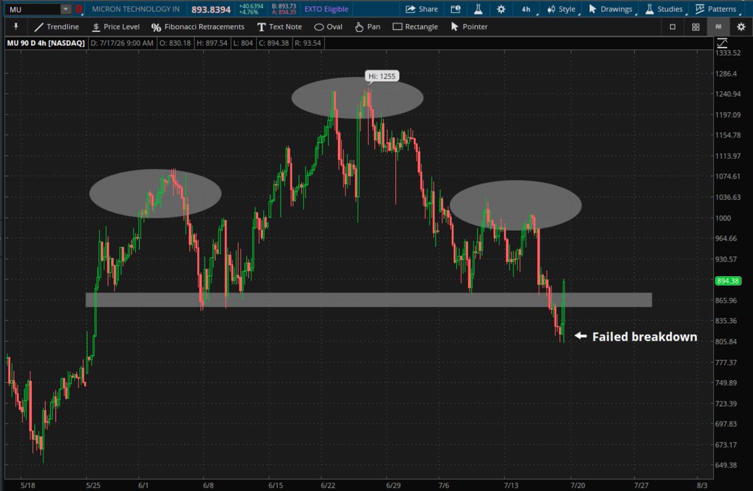753x491 pixels.
Task: Click the B: 893.73 bid value
Action: tap(284, 6)
